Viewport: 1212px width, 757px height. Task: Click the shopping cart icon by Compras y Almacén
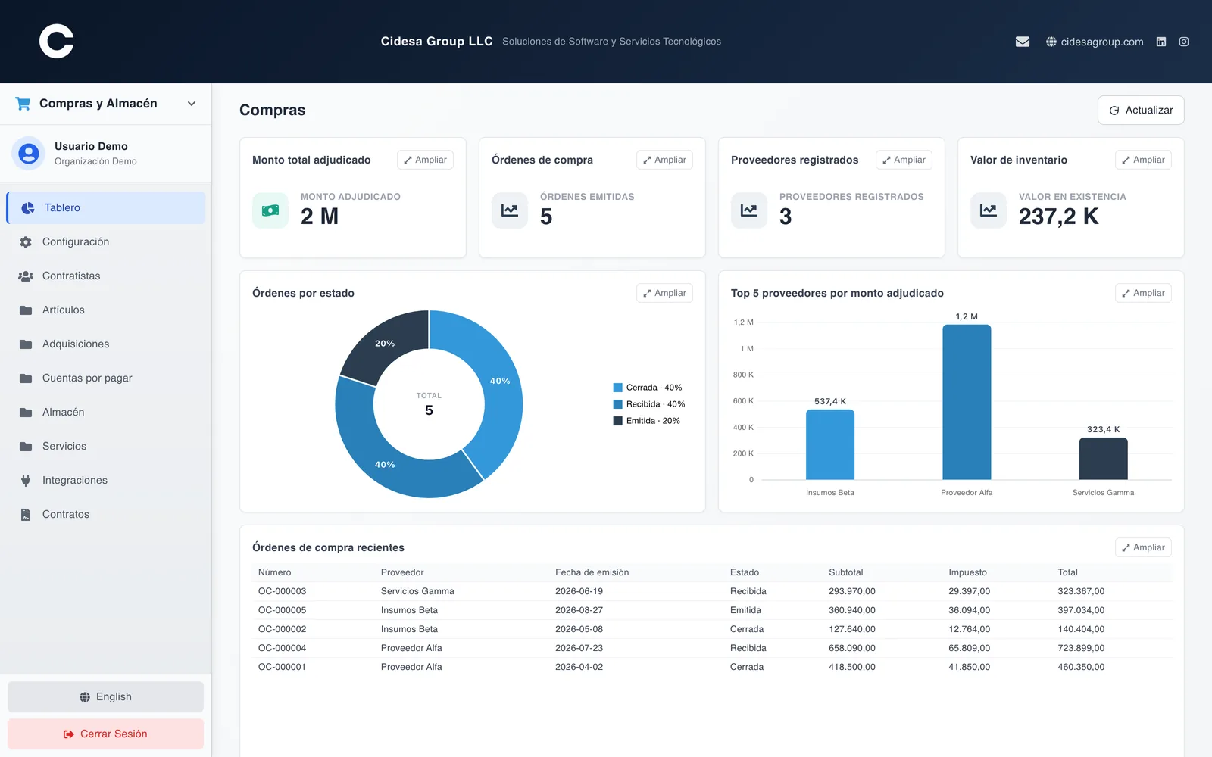coord(23,104)
